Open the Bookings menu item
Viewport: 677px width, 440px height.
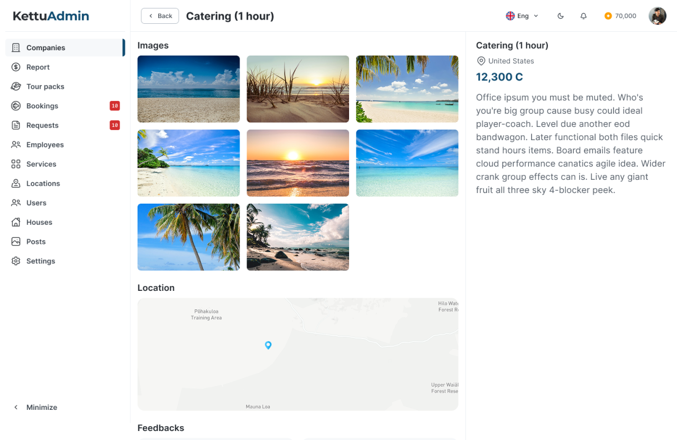pos(42,106)
